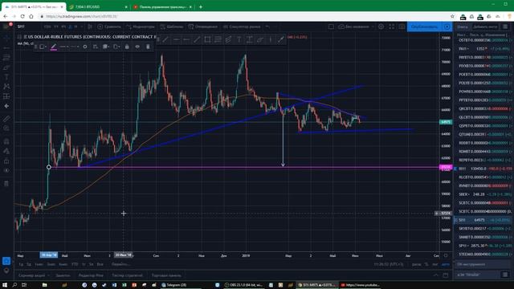Select the horizontal line tool in floating toolbar
Image resolution: width=514 pixels, height=289 pixels.
176,39
